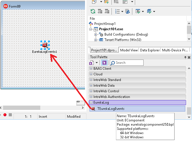Click the new project icon in the top toolbar
The width and height of the screenshot is (192, 142).
tap(94, 2)
